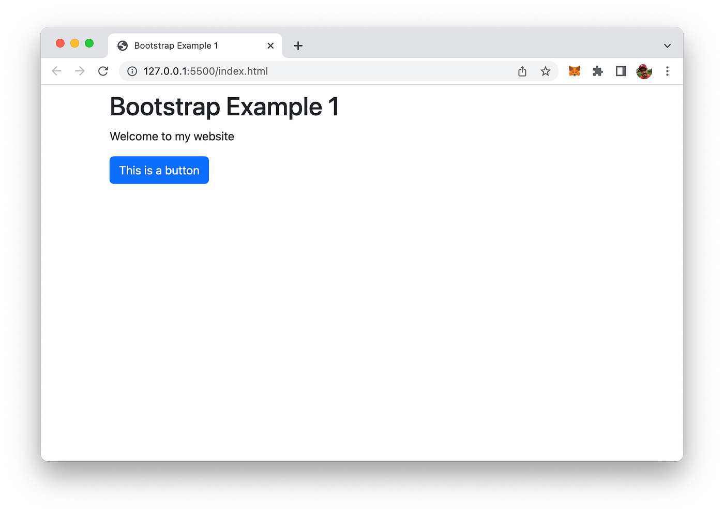Click the browser profile avatar
Viewport: 724px width, 515px height.
[x=644, y=71]
